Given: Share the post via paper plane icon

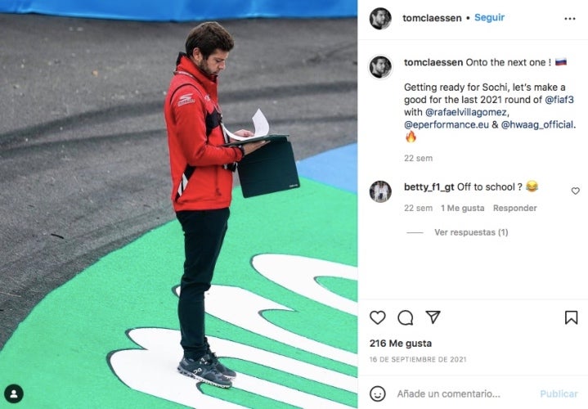Looking at the screenshot, I should pyautogui.click(x=433, y=317).
